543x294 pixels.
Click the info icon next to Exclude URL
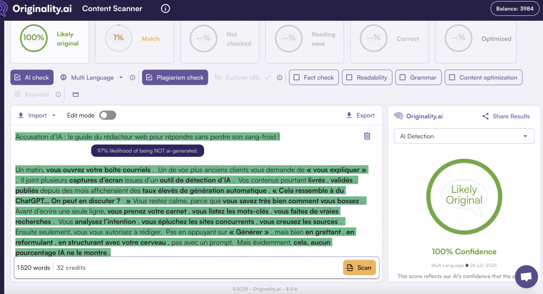click(x=279, y=77)
